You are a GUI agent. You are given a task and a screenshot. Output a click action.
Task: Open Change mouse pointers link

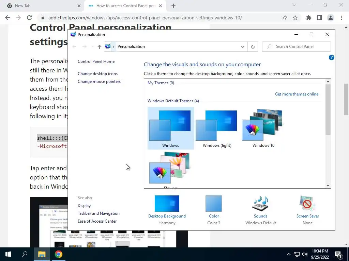tap(99, 82)
